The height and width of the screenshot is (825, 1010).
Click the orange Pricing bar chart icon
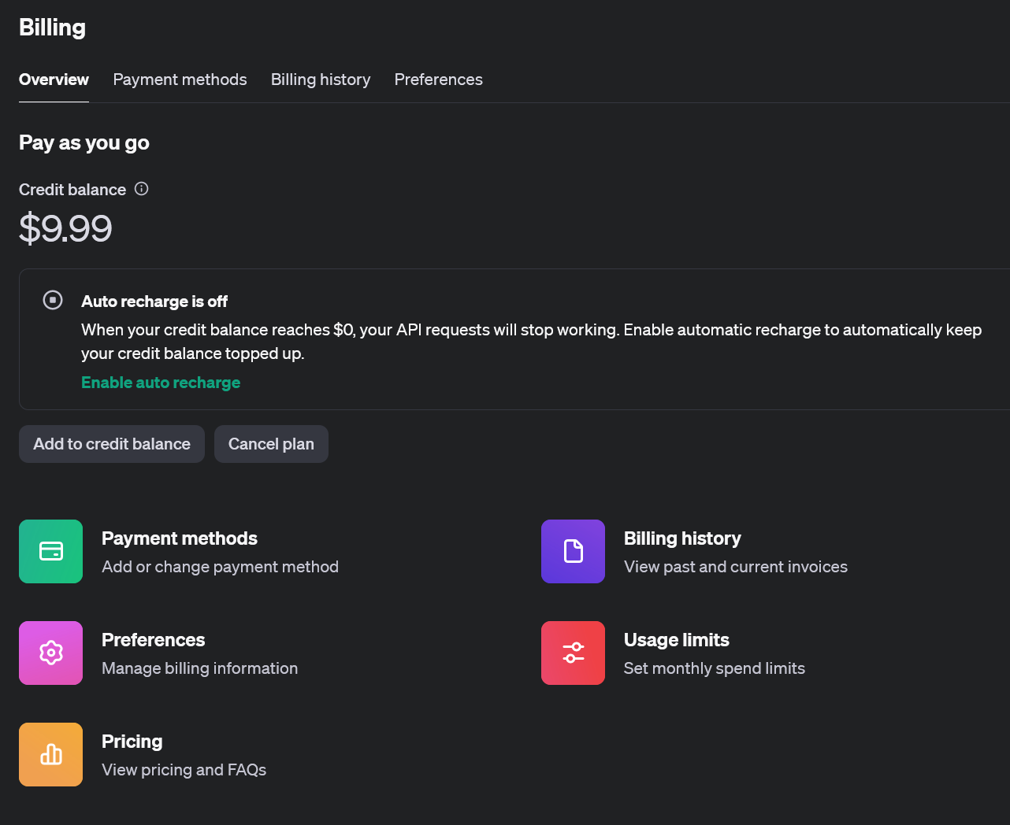click(x=50, y=754)
